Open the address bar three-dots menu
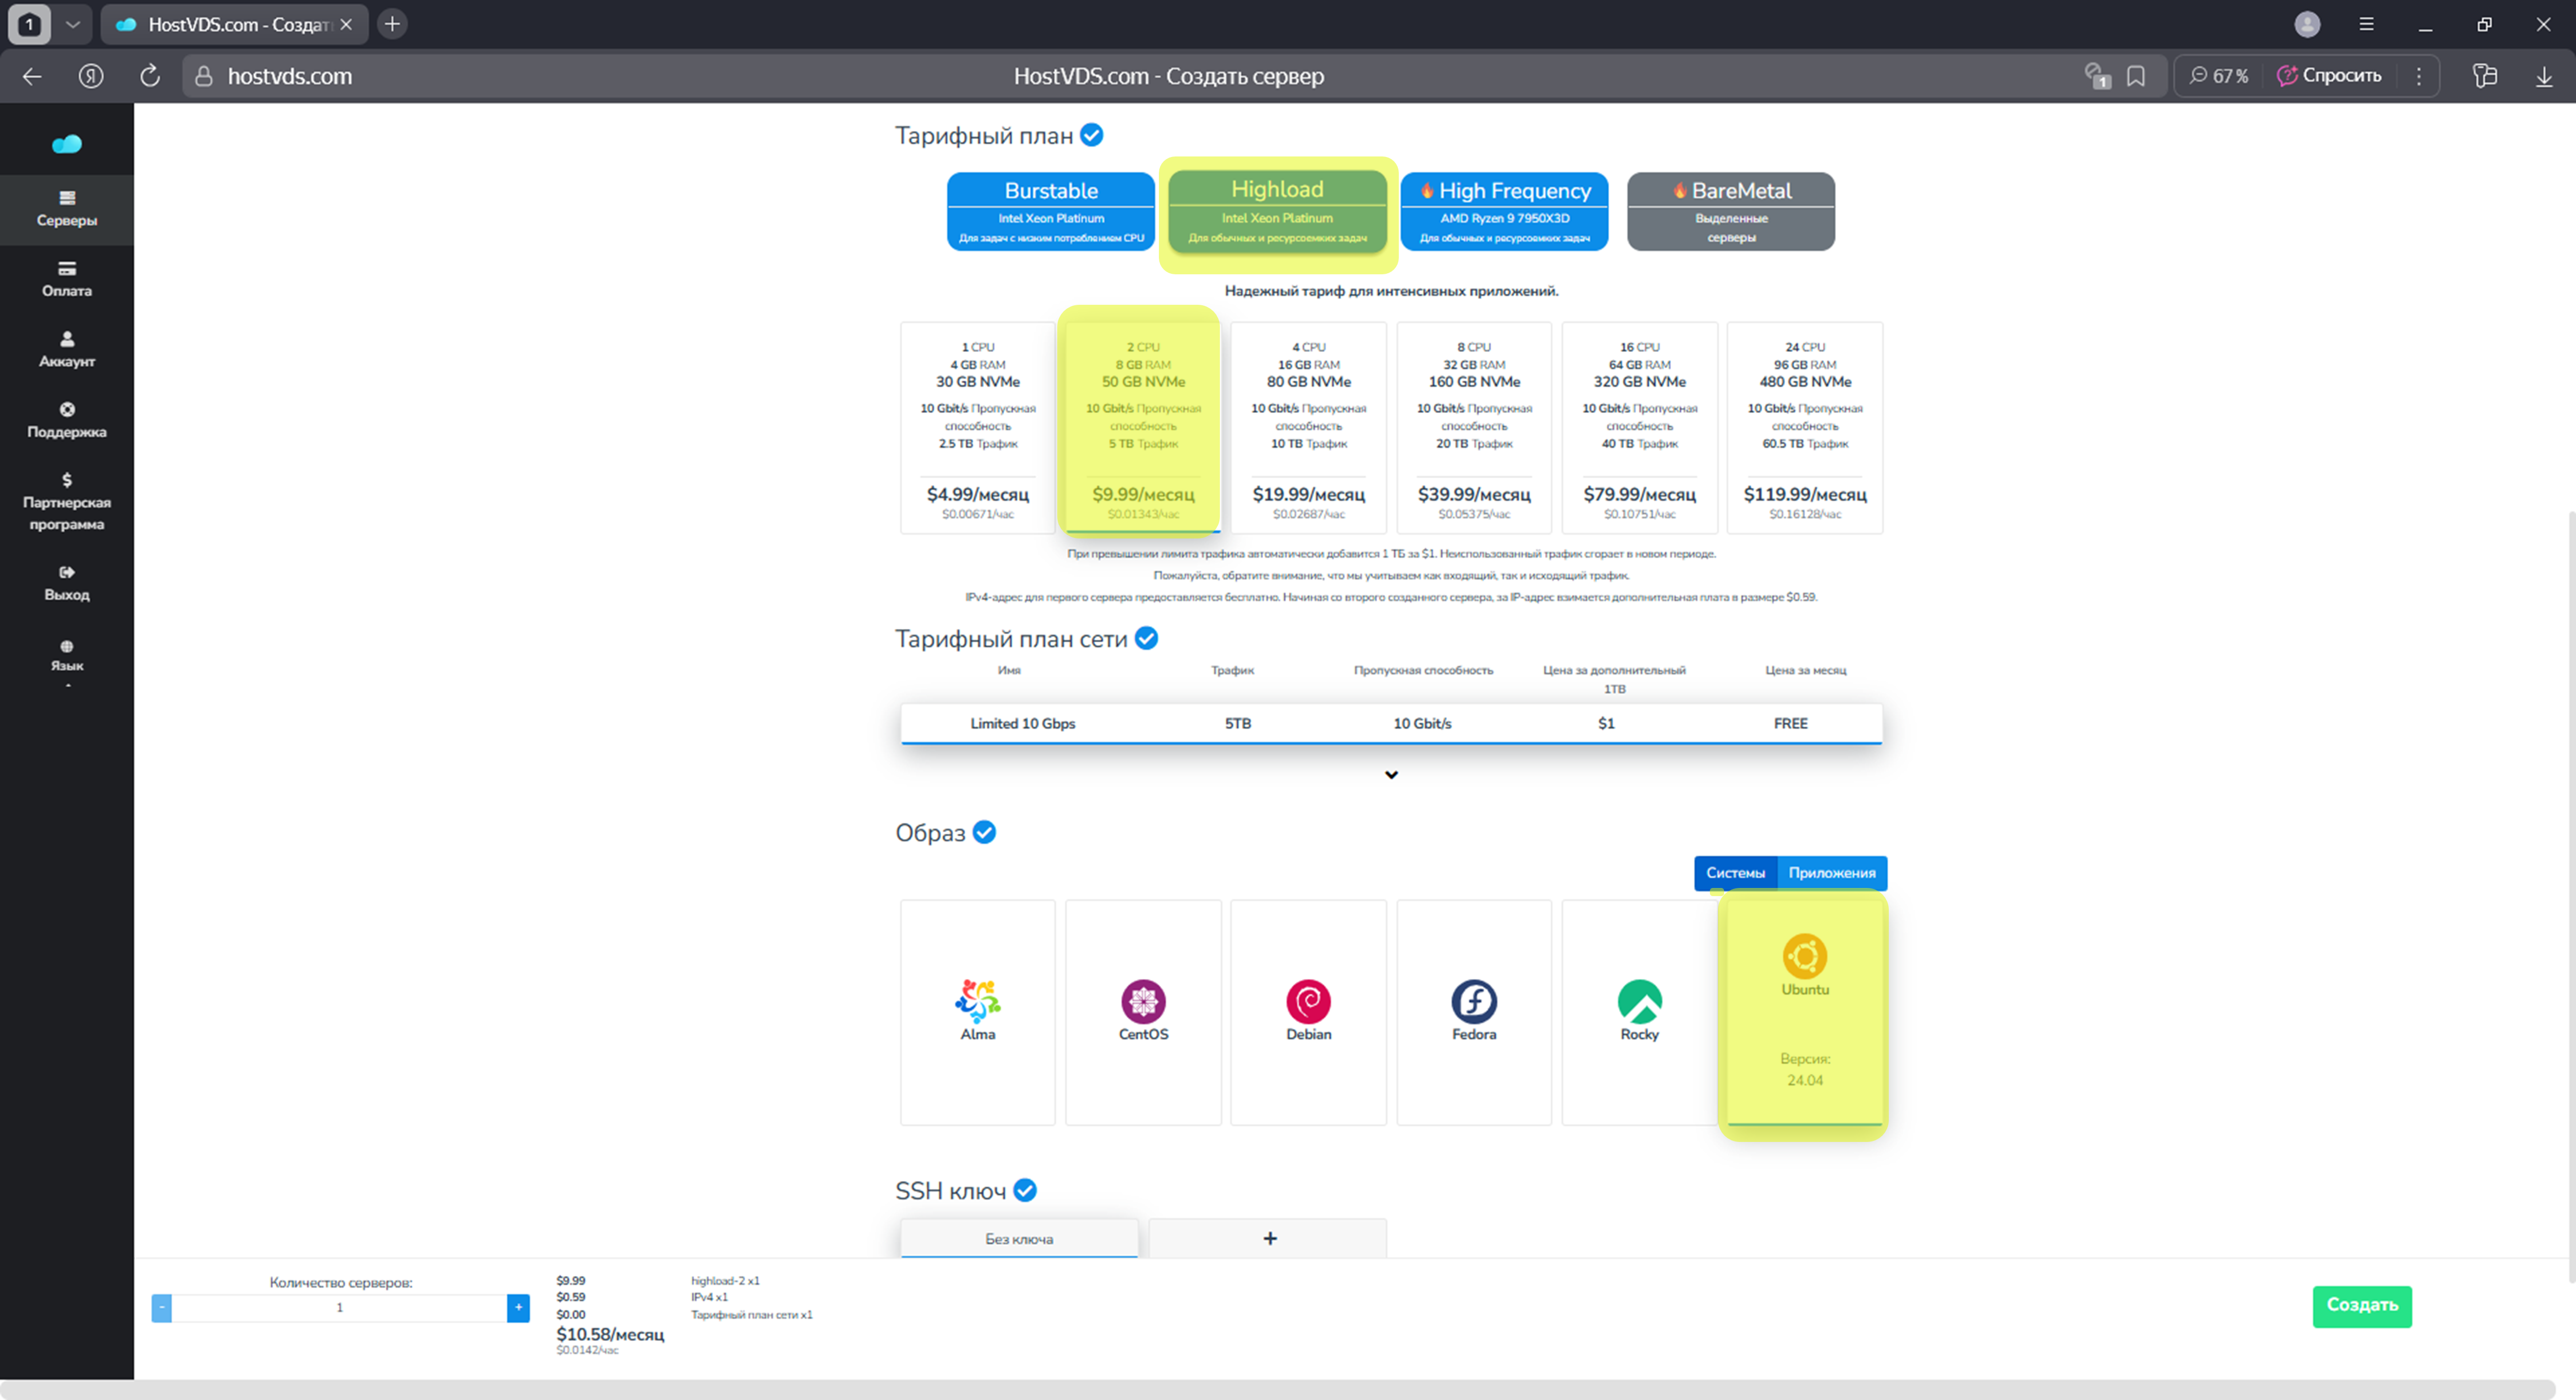 point(2419,76)
